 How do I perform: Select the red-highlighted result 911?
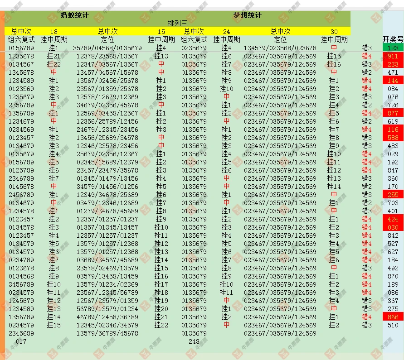coord(393,56)
